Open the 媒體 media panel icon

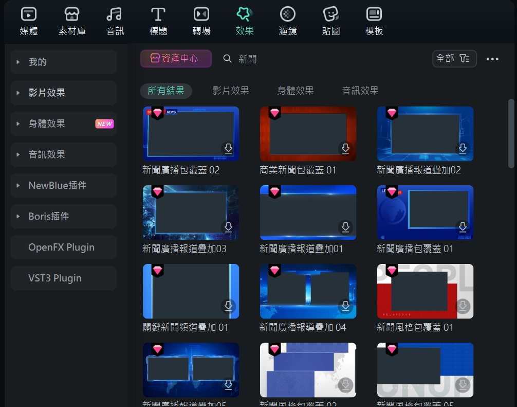pos(29,21)
